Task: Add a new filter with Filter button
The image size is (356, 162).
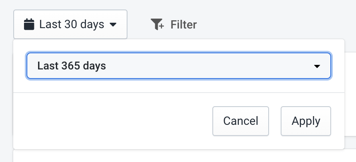Action: [174, 24]
